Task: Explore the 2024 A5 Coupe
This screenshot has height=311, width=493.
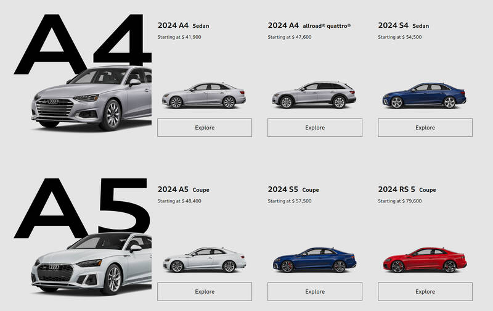Action: click(205, 291)
